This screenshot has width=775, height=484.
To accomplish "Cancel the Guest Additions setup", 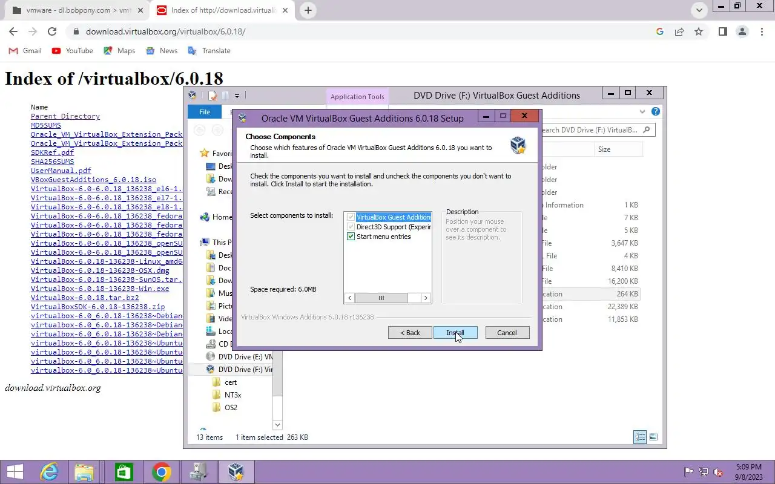I will (507, 333).
